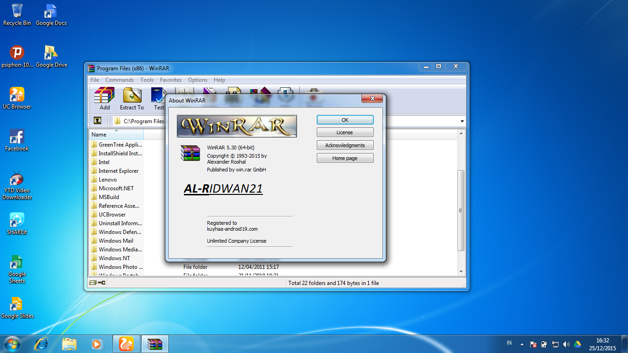Select the Google Sheets desktop shortcut

pos(17,269)
